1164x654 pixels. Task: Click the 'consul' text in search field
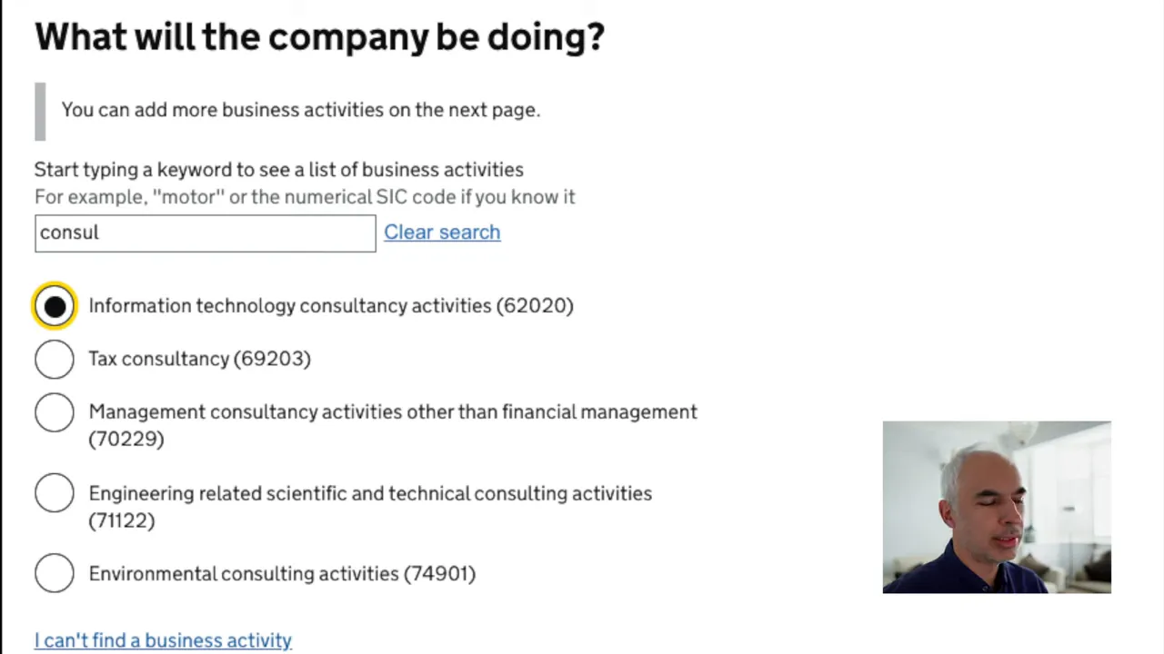point(69,232)
